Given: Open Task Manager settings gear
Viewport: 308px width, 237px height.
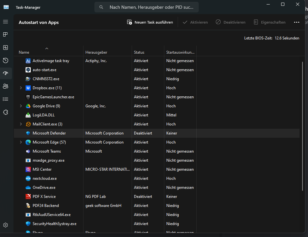Looking at the screenshot, I should (5, 225).
